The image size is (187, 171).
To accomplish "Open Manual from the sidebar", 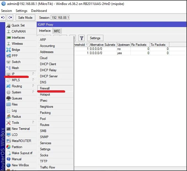I will coord(21,159).
